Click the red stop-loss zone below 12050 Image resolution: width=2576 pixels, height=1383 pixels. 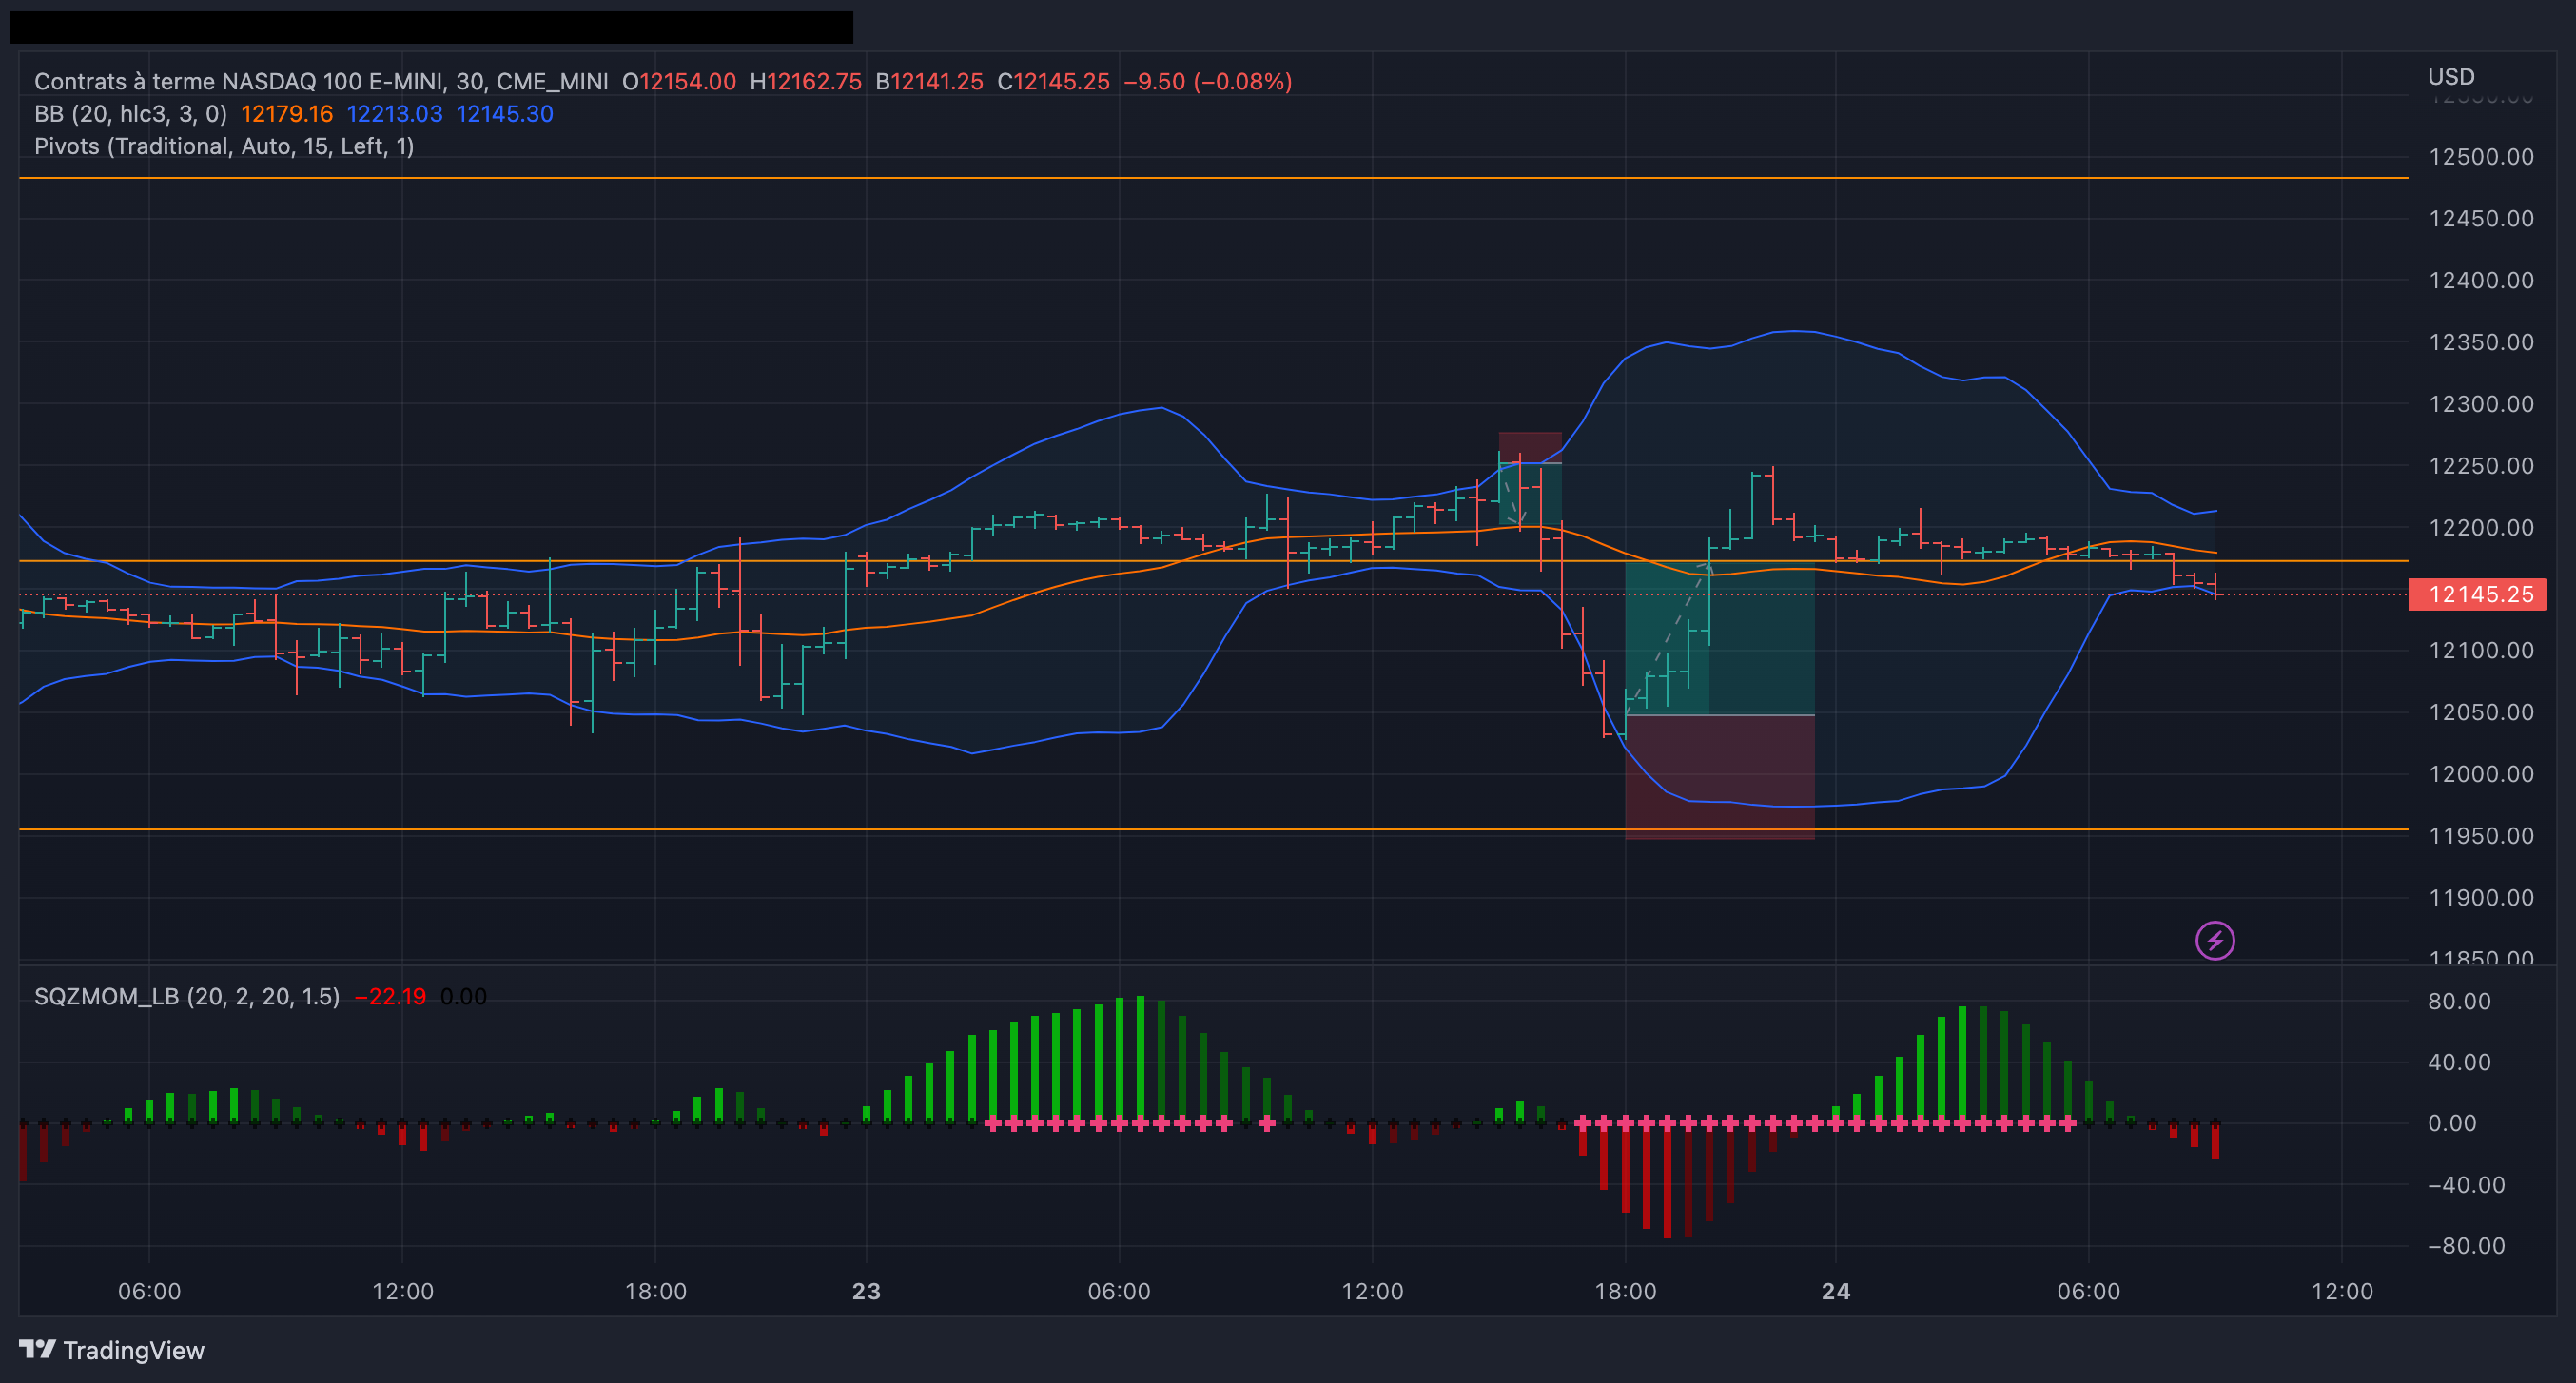1718,775
